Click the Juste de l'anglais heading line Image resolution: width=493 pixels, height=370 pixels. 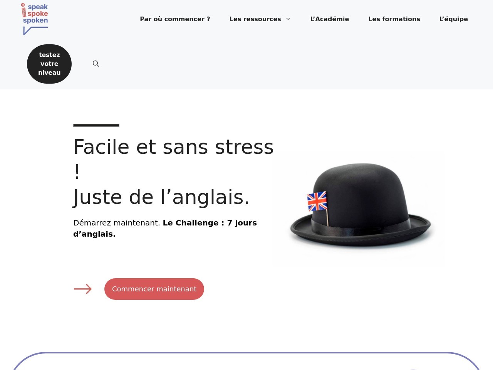(161, 197)
